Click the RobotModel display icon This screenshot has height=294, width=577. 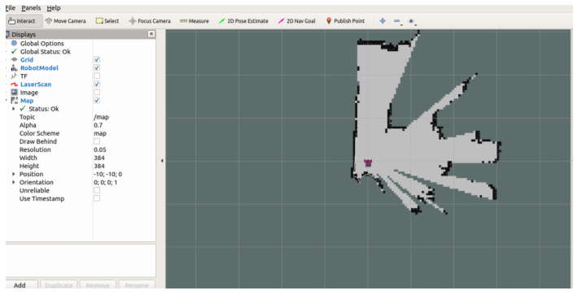coord(14,68)
